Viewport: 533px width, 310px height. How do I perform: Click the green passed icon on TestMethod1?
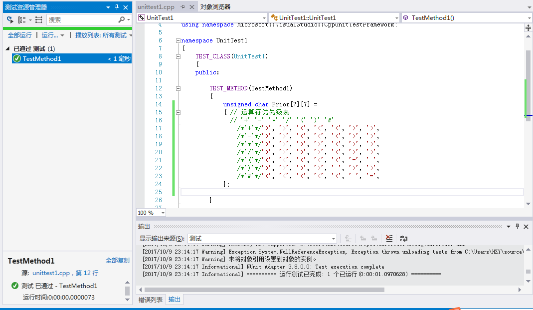(16, 58)
